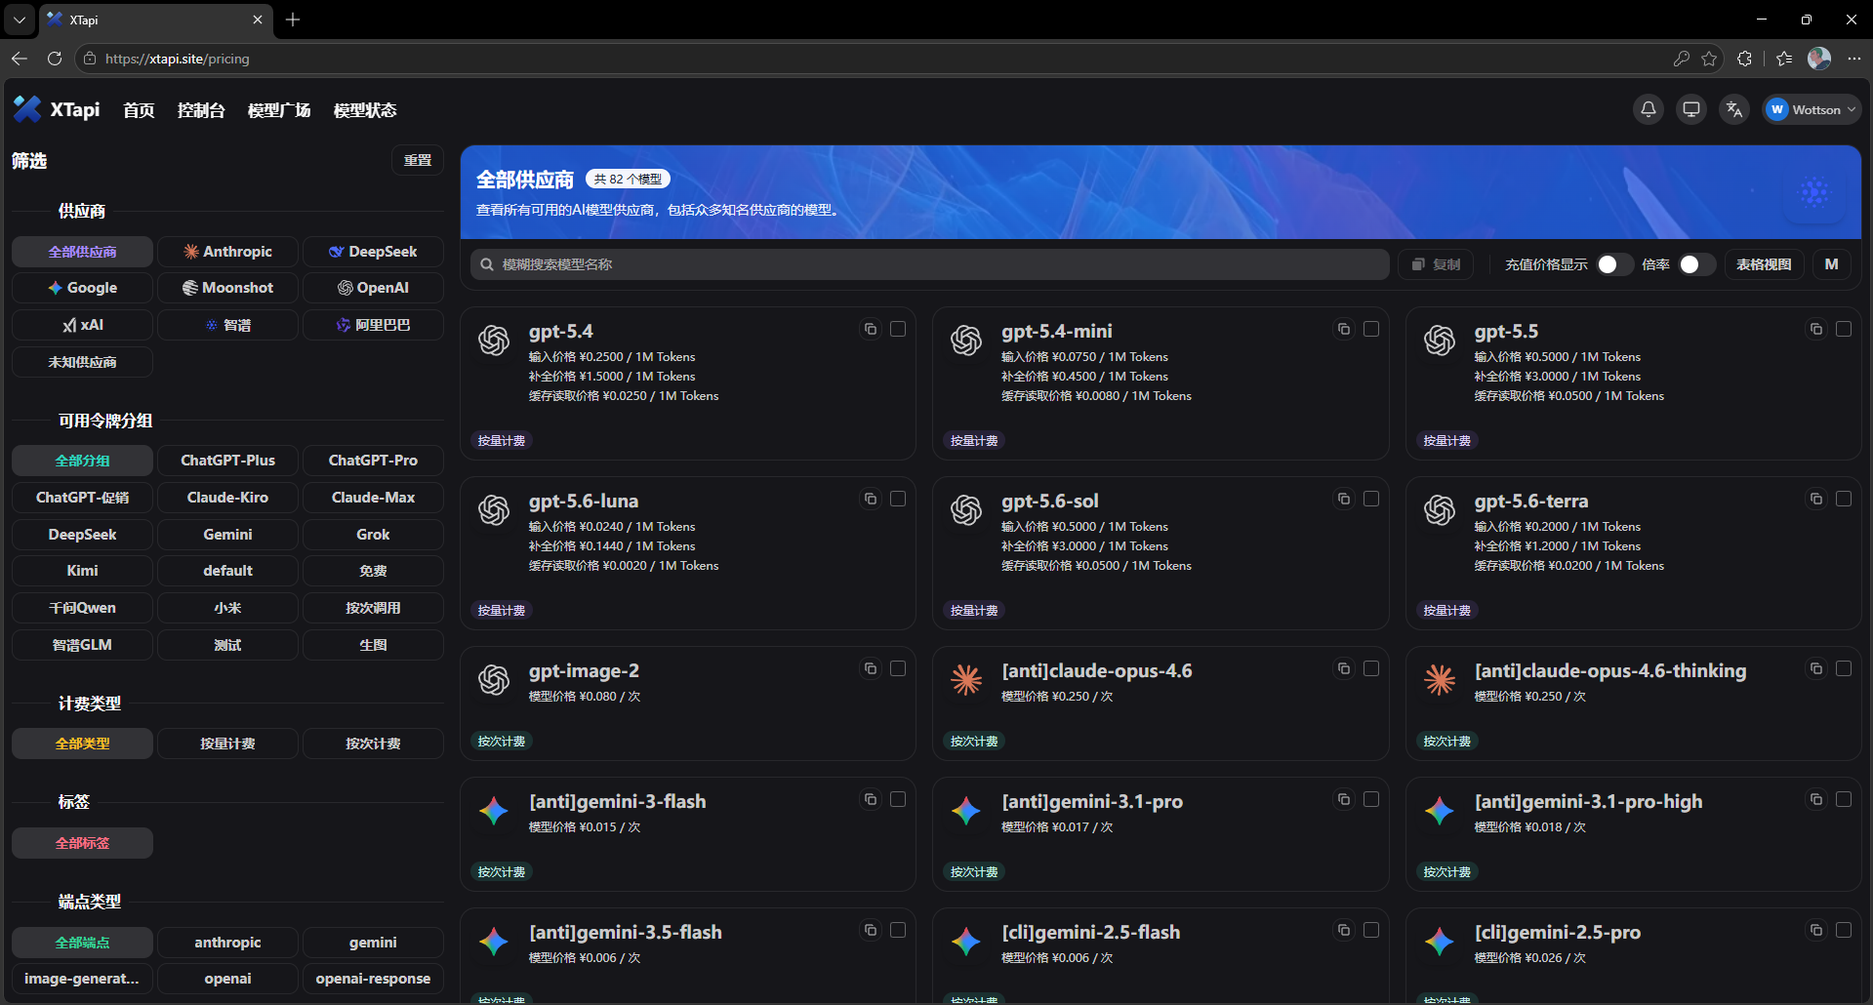This screenshot has width=1873, height=1005.
Task: Click the 复制 button beside search
Action: [1436, 264]
